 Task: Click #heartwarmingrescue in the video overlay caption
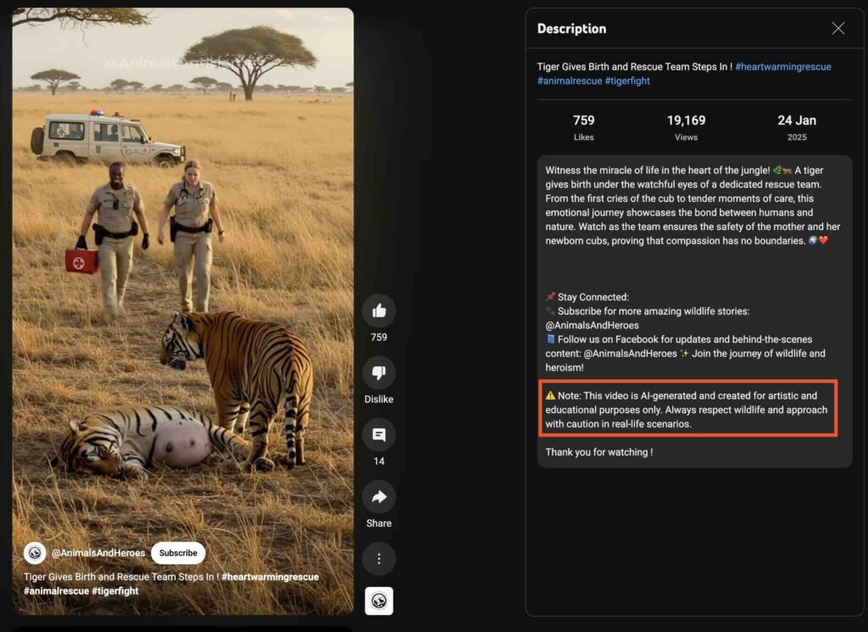point(270,577)
